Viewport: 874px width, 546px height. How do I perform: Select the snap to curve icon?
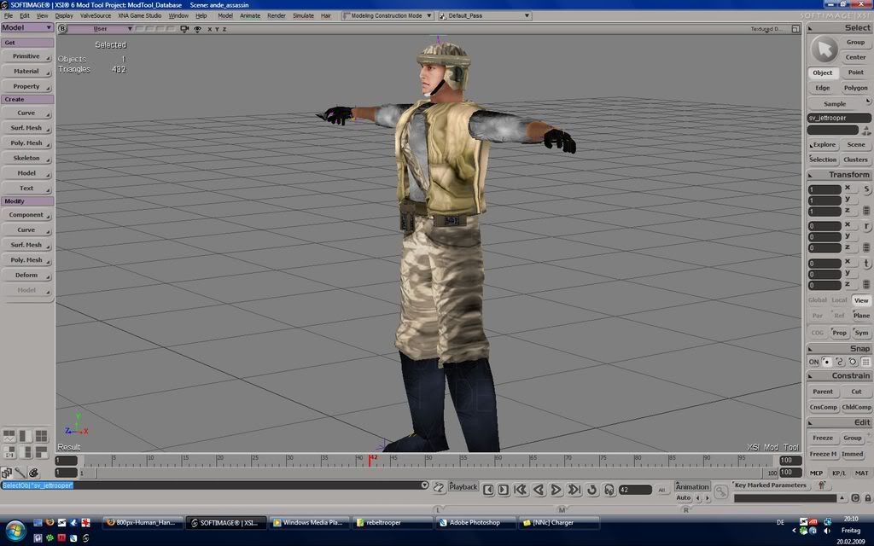[x=840, y=362]
